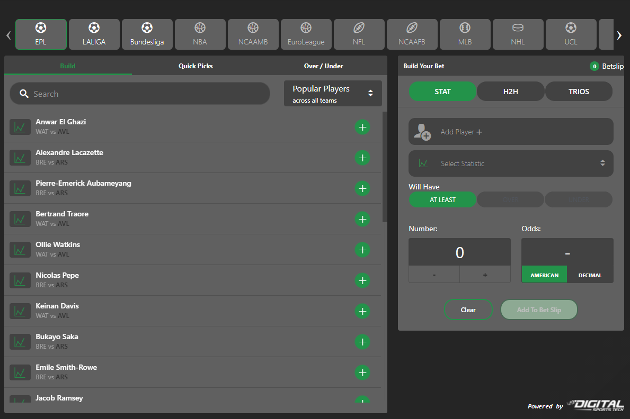Add Alexandre Lacazette with plus icon
The height and width of the screenshot is (419, 630).
(x=362, y=158)
